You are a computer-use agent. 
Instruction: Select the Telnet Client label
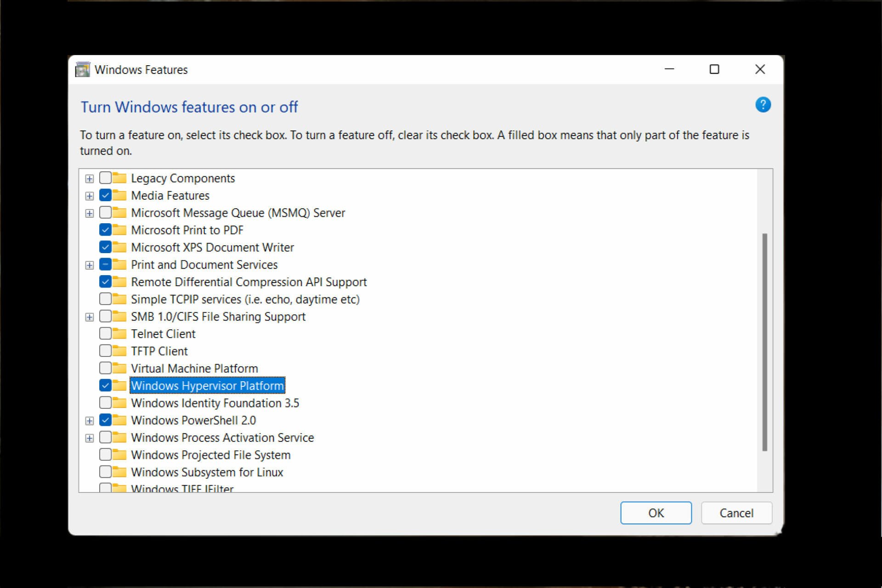(x=163, y=334)
